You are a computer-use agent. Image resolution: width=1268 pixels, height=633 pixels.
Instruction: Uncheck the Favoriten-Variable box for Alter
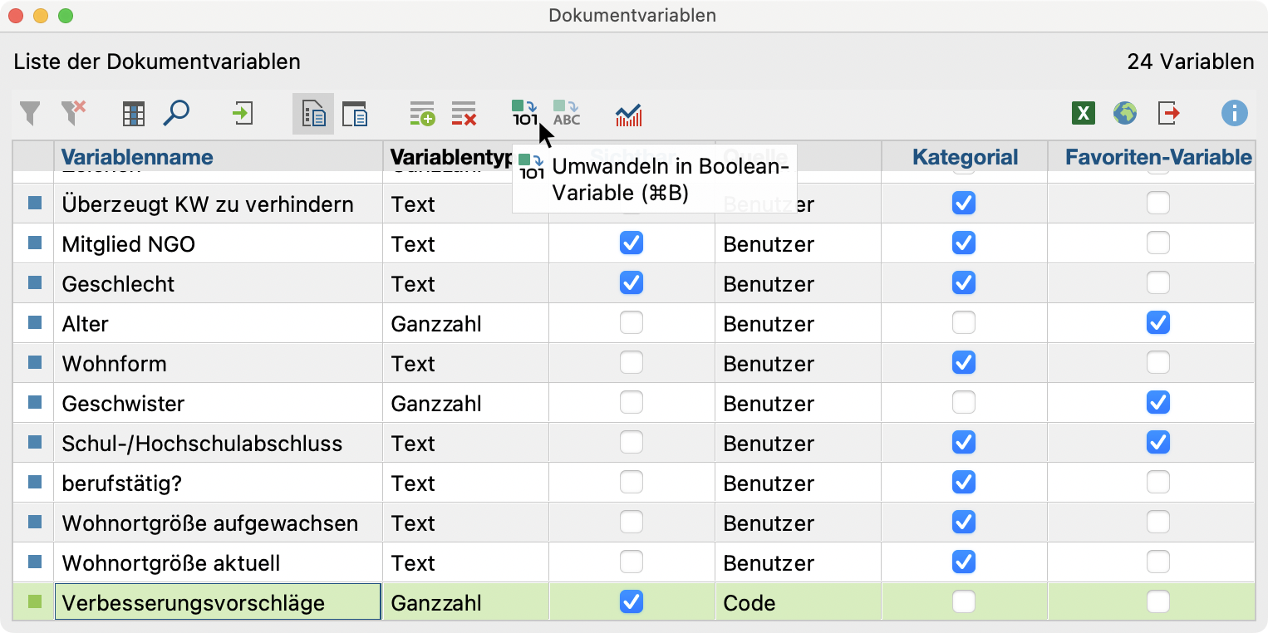(x=1158, y=322)
